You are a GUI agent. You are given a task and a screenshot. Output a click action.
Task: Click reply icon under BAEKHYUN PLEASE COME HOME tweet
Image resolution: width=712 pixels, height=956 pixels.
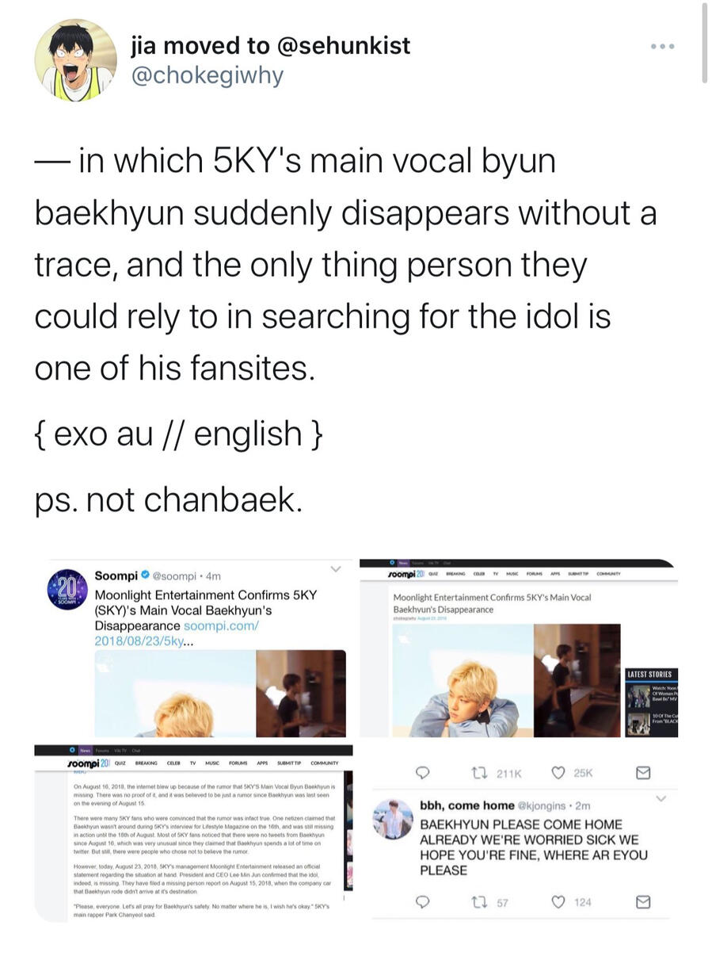pos(423,901)
